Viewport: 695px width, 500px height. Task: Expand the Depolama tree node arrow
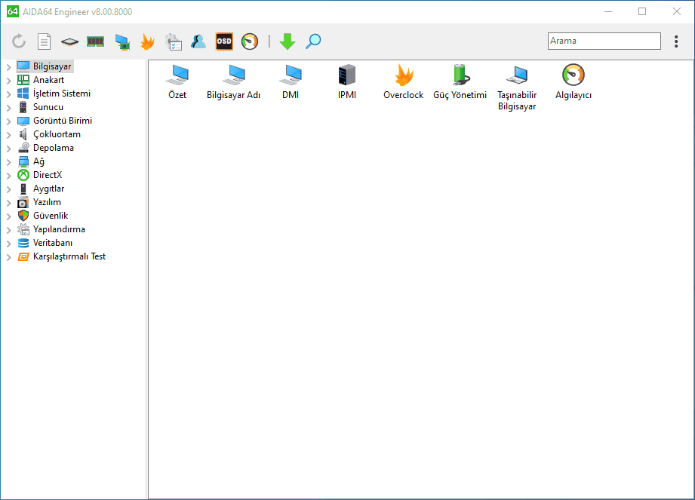click(x=8, y=149)
